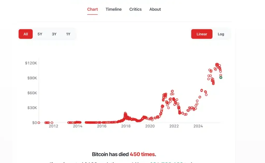Keep the All time range selected
Screen dimensions: 265x163
point(25,34)
